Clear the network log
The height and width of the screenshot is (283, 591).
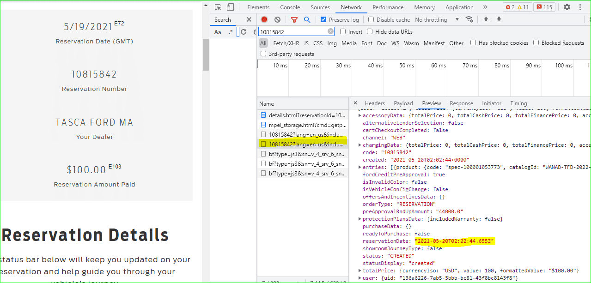pos(277,19)
